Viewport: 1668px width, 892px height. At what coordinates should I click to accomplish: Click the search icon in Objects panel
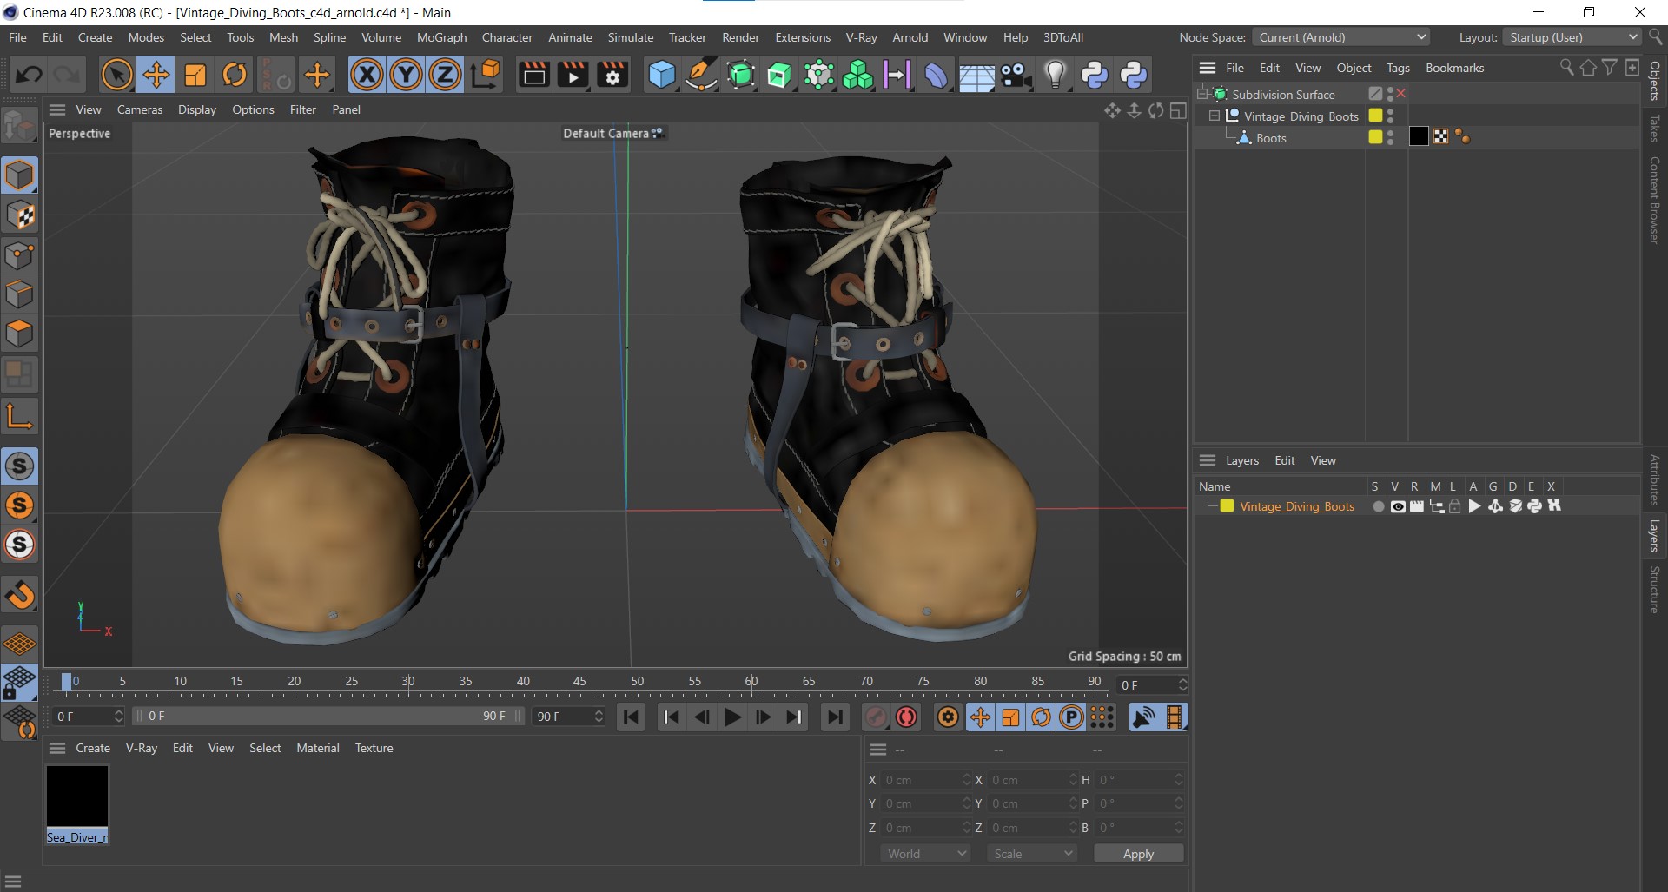[x=1566, y=68]
